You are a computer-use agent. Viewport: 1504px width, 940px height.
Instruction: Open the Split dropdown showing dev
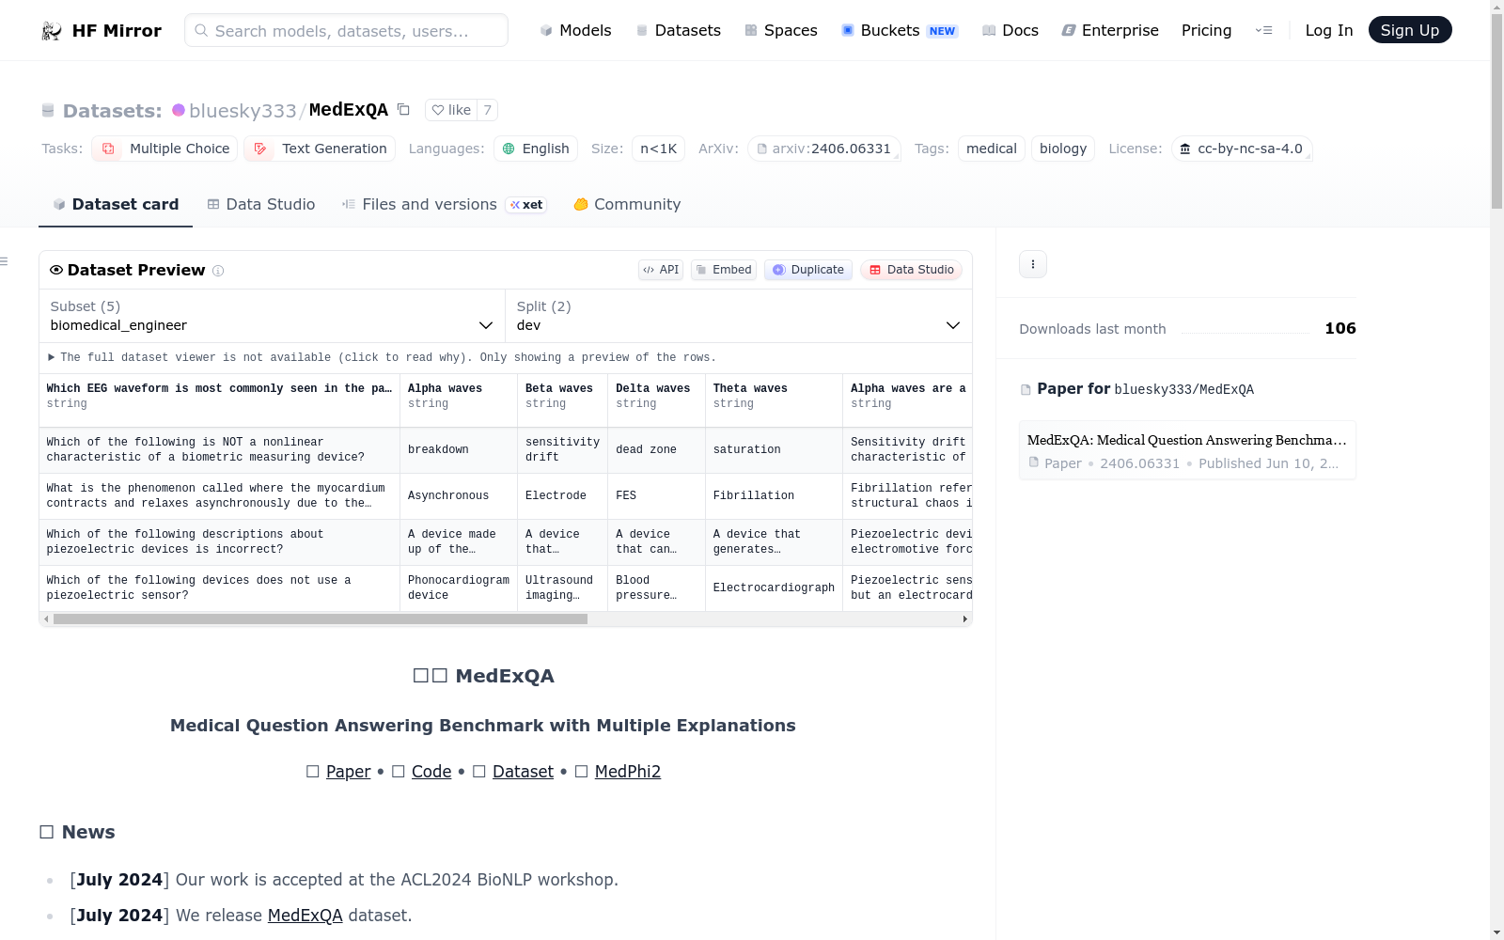[739, 316]
